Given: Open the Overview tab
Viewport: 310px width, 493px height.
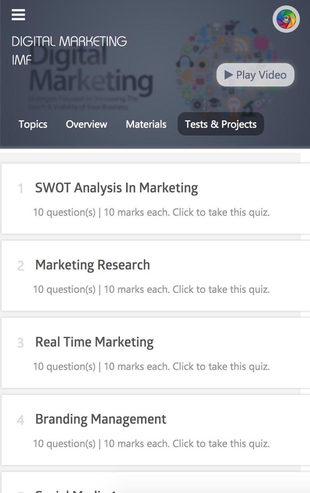Looking at the screenshot, I should pos(86,124).
